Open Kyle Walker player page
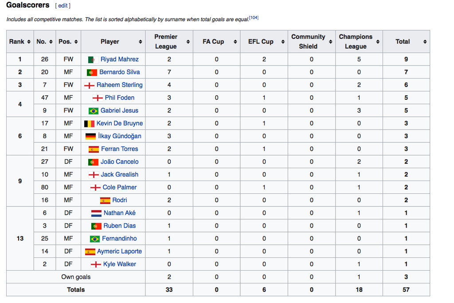The height and width of the screenshot is (303, 454). (120, 264)
